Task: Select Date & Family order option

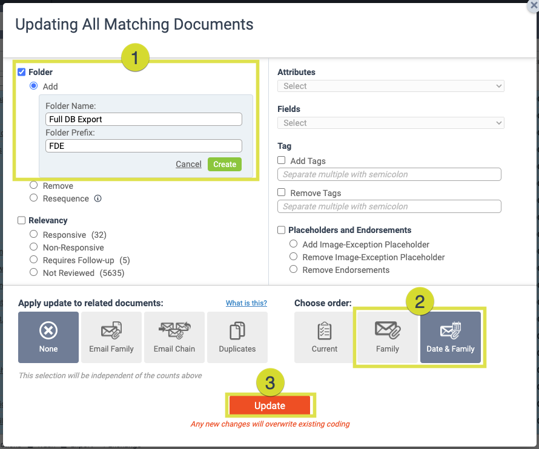Action: point(451,337)
